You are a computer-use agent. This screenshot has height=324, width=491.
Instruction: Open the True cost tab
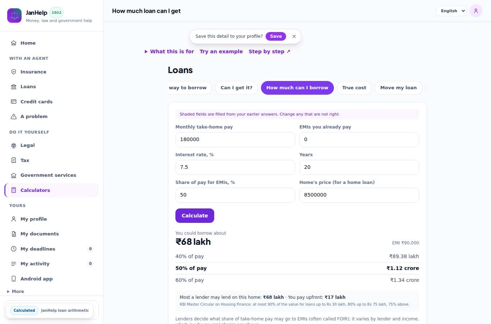coord(354,87)
